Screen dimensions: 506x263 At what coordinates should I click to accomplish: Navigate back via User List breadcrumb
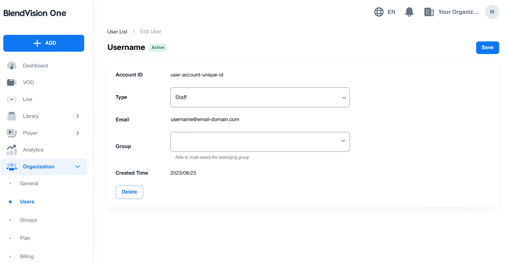[117, 32]
